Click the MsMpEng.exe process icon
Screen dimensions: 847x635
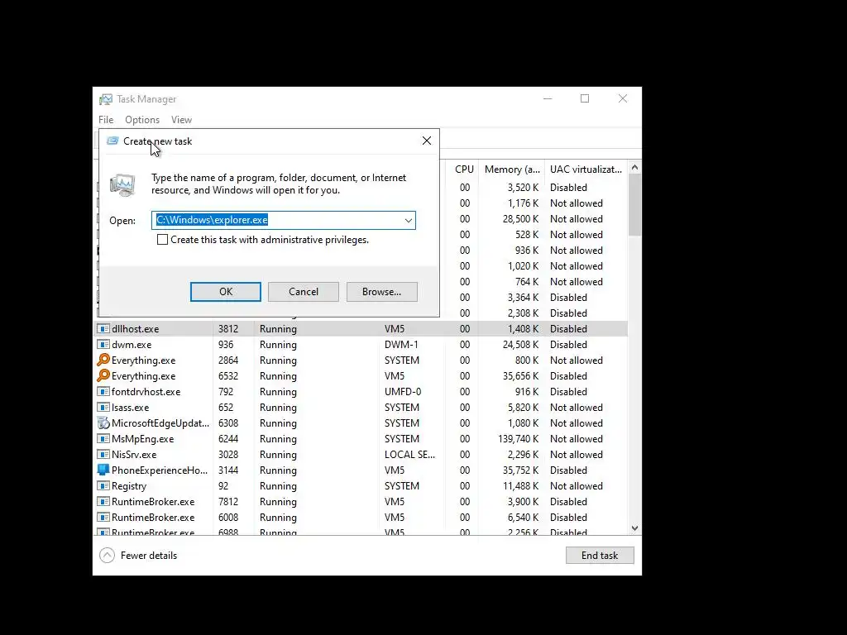103,438
